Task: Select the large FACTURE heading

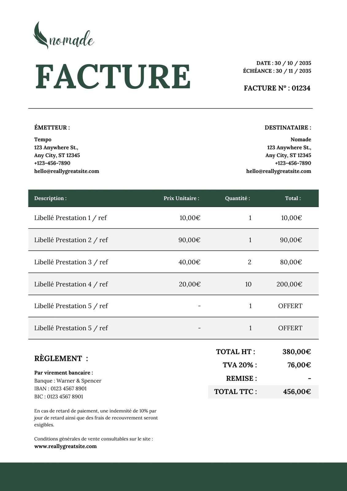Action: click(113, 77)
